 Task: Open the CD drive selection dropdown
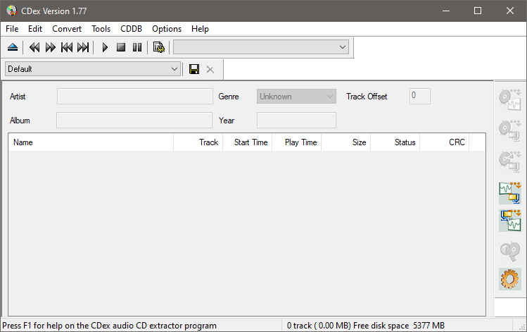[x=261, y=47]
